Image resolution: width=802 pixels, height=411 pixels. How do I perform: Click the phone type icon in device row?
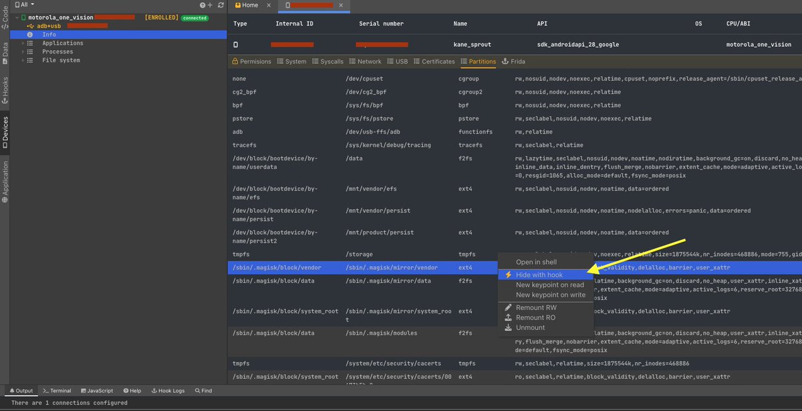[235, 45]
